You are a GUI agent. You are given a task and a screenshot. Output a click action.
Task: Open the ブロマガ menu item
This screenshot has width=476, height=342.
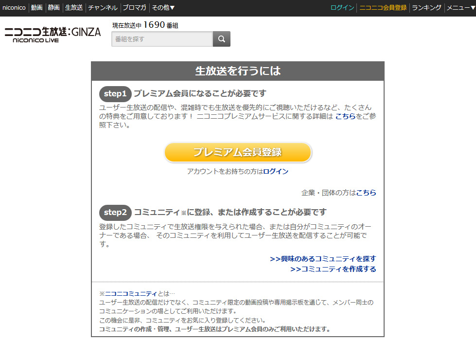coord(135,8)
